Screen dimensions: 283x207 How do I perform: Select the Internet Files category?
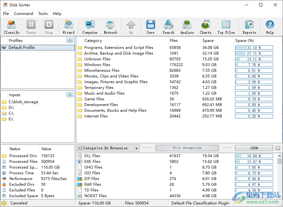point(96,116)
